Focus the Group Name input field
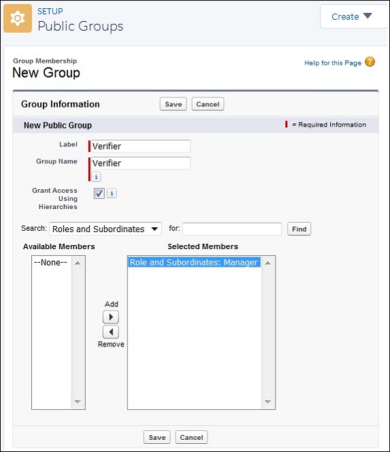Viewport: 390px width, 452px height. (x=141, y=163)
